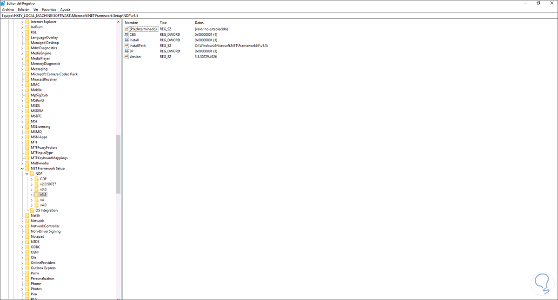Click the Internet Explorer folder icon
Image resolution: width=558 pixels, height=300 pixels.
(27, 22)
